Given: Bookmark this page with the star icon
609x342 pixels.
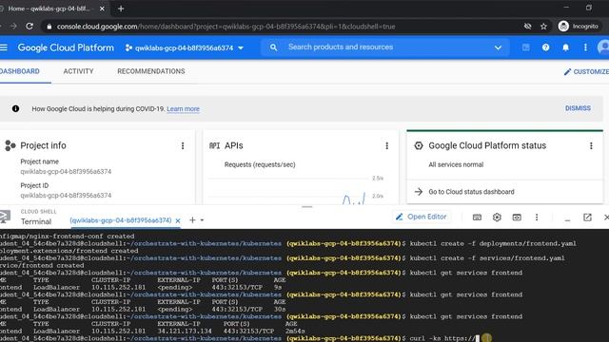Looking at the screenshot, I should coord(543,27).
